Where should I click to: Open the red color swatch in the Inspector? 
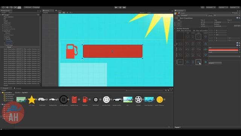click(223, 50)
